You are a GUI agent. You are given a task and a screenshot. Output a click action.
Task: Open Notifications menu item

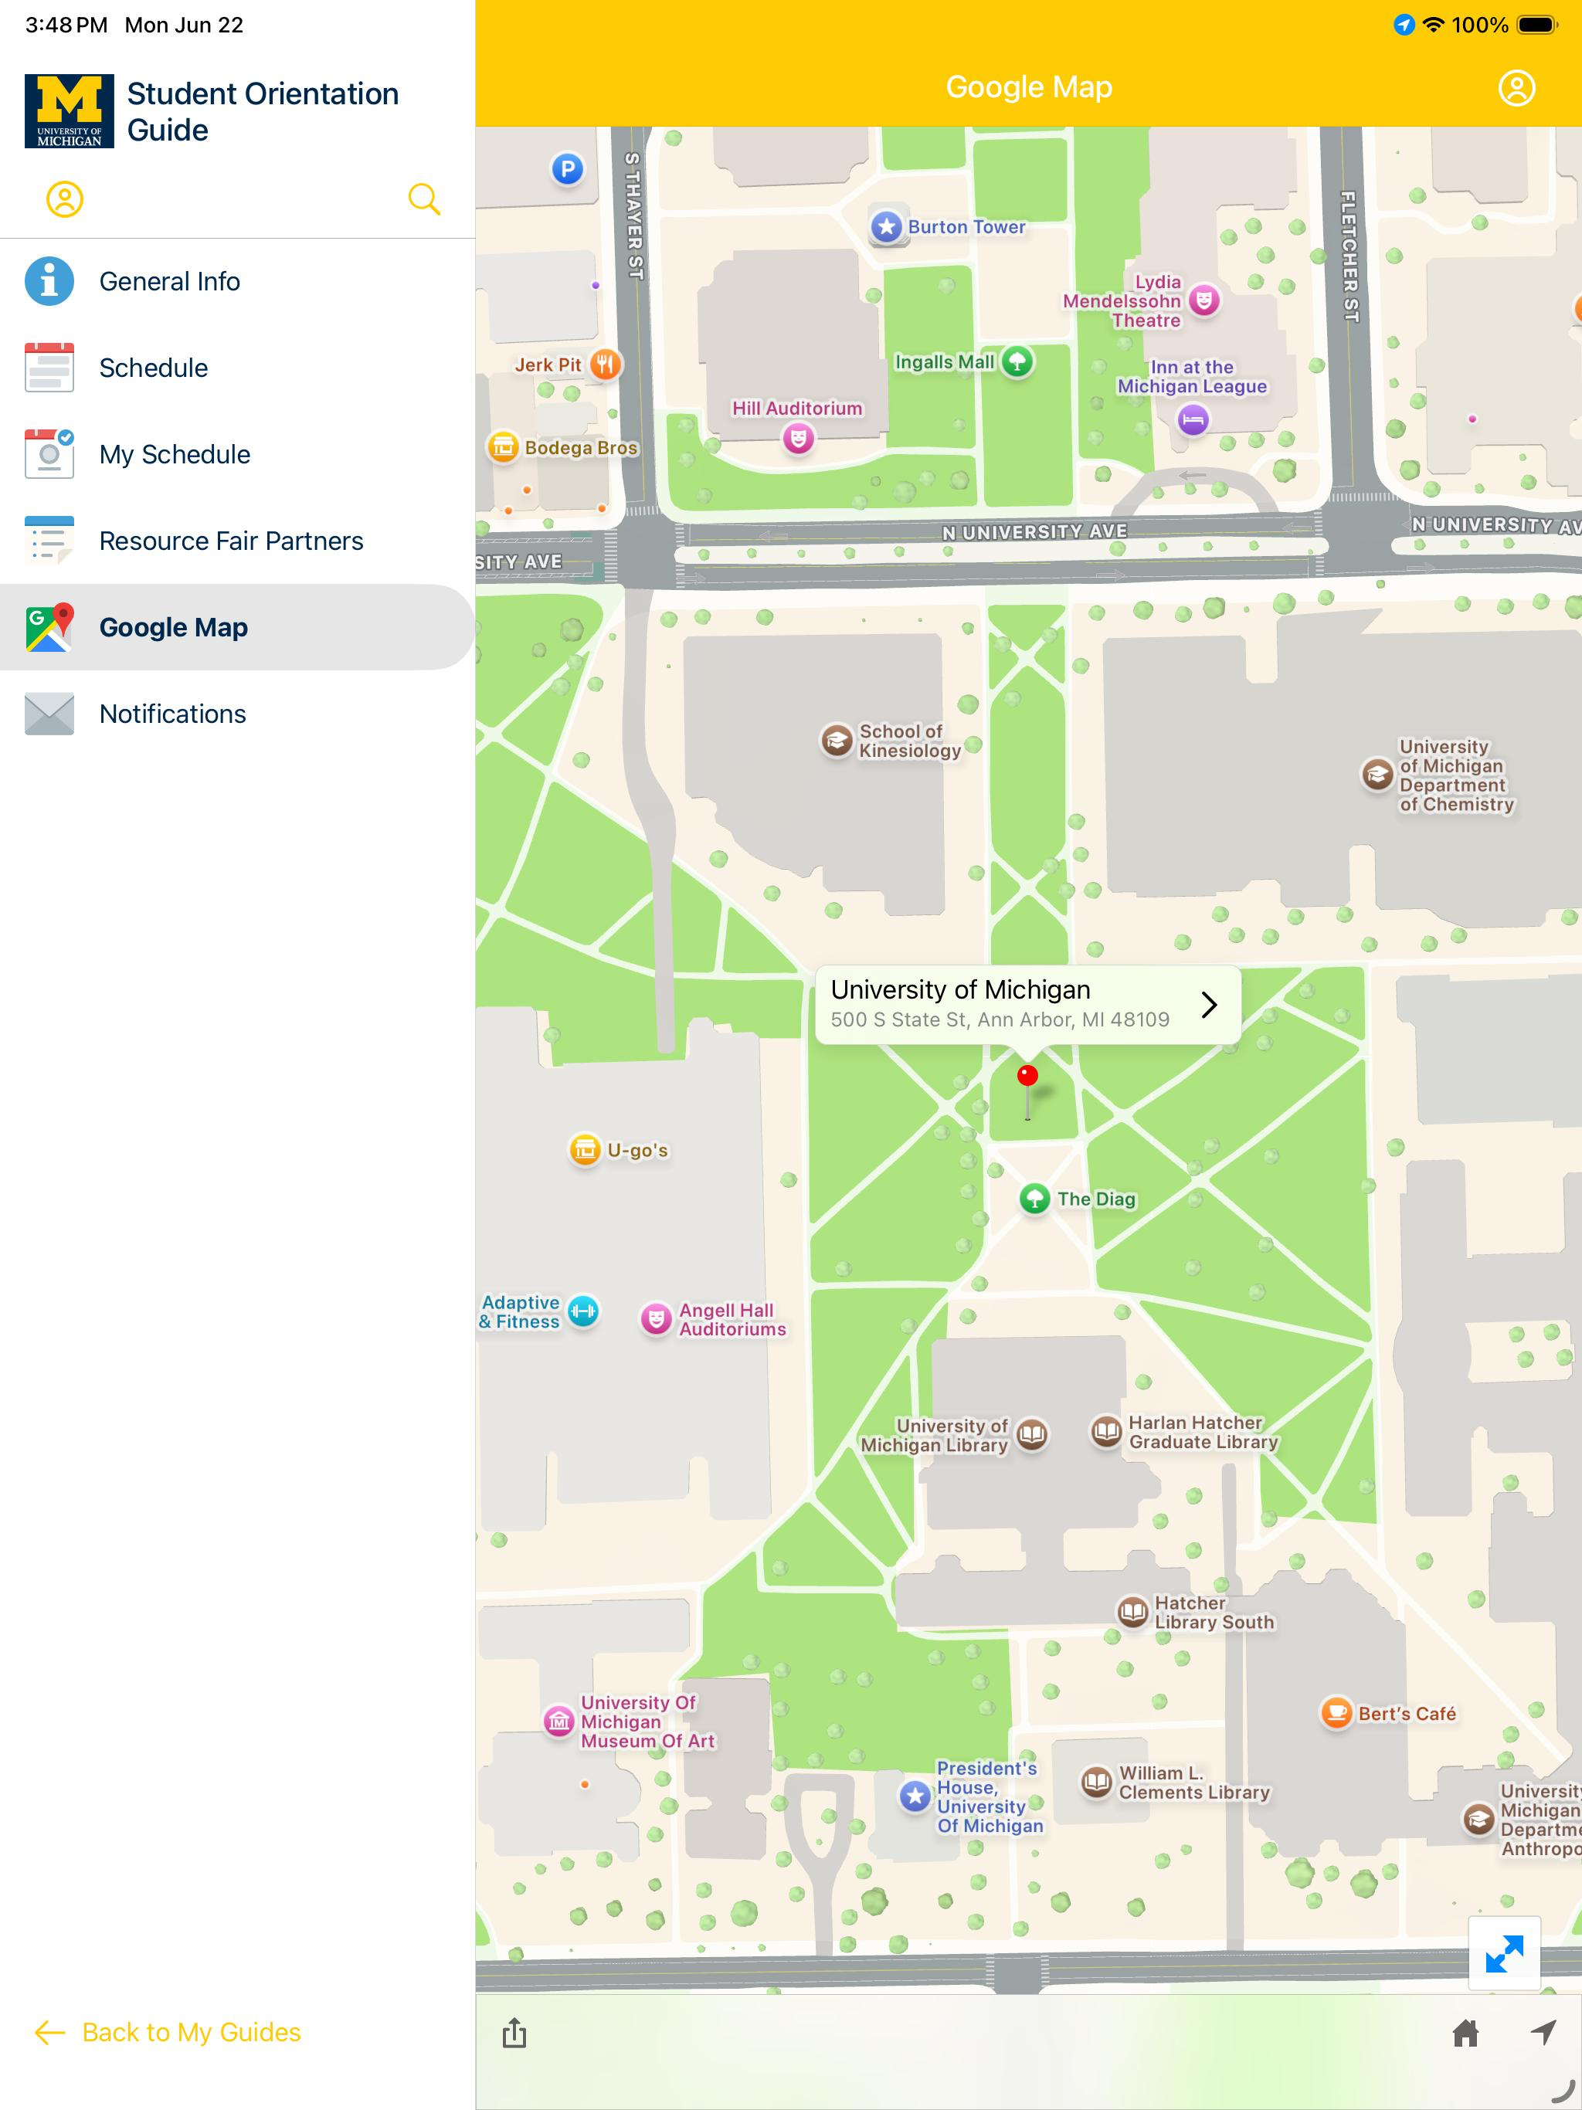tap(238, 714)
